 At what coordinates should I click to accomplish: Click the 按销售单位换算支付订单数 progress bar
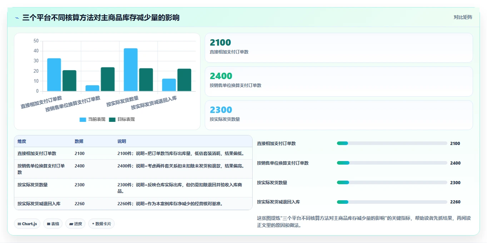[392, 163]
